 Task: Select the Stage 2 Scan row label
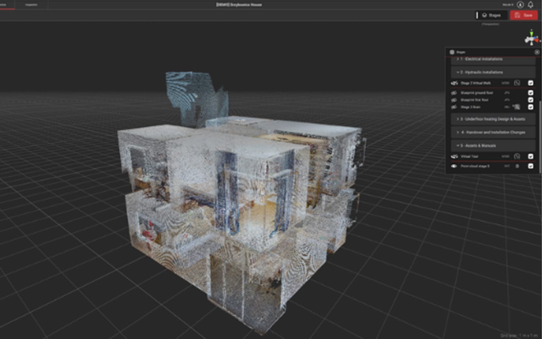coord(470,107)
